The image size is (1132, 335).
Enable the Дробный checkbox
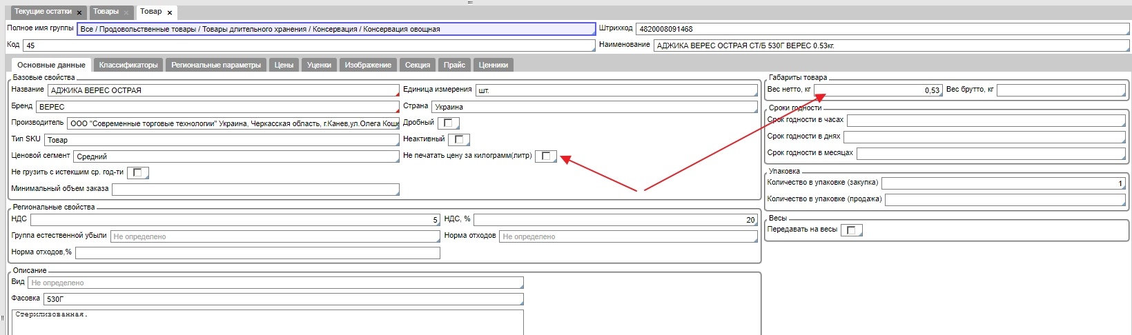[448, 123]
